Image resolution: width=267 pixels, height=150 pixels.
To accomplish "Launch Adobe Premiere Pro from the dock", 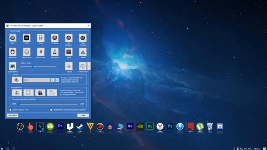I will pos(60,126).
